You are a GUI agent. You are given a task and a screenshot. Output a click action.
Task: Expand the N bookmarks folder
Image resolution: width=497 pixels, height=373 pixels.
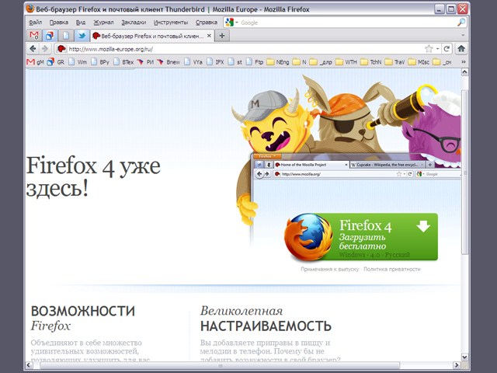point(300,62)
